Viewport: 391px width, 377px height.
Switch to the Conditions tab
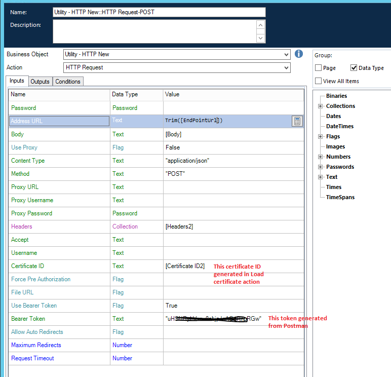(x=68, y=82)
